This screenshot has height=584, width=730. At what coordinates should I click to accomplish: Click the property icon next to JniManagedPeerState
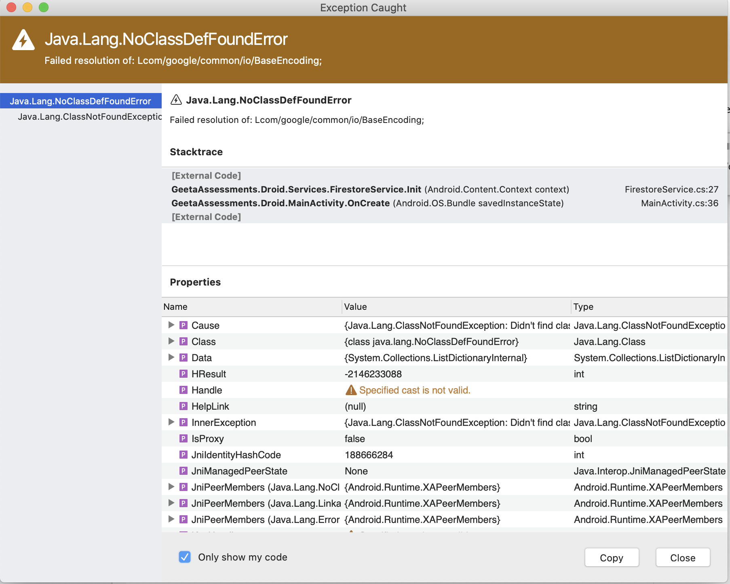click(x=184, y=471)
